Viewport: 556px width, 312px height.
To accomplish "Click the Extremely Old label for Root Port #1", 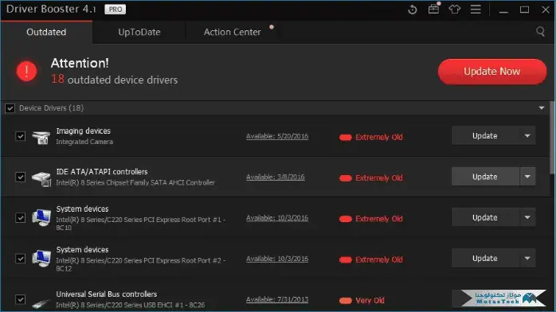I will (x=378, y=219).
